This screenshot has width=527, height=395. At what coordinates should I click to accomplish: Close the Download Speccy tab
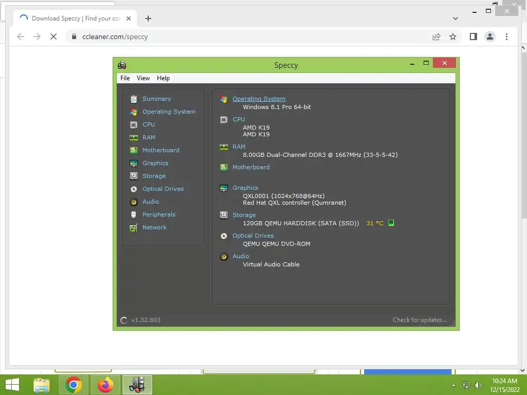[x=128, y=19]
